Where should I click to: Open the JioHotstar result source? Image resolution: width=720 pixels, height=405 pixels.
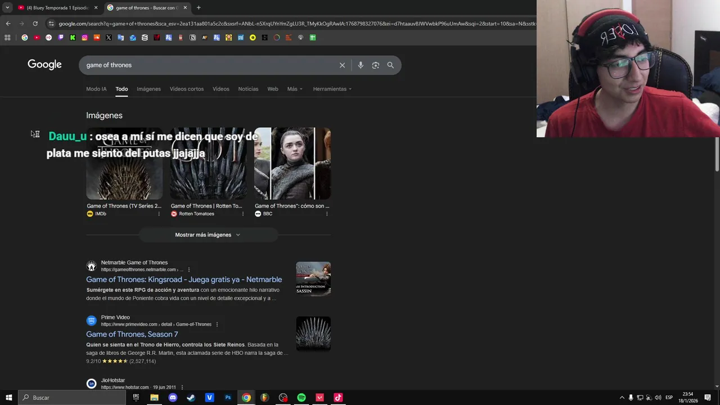112,381
